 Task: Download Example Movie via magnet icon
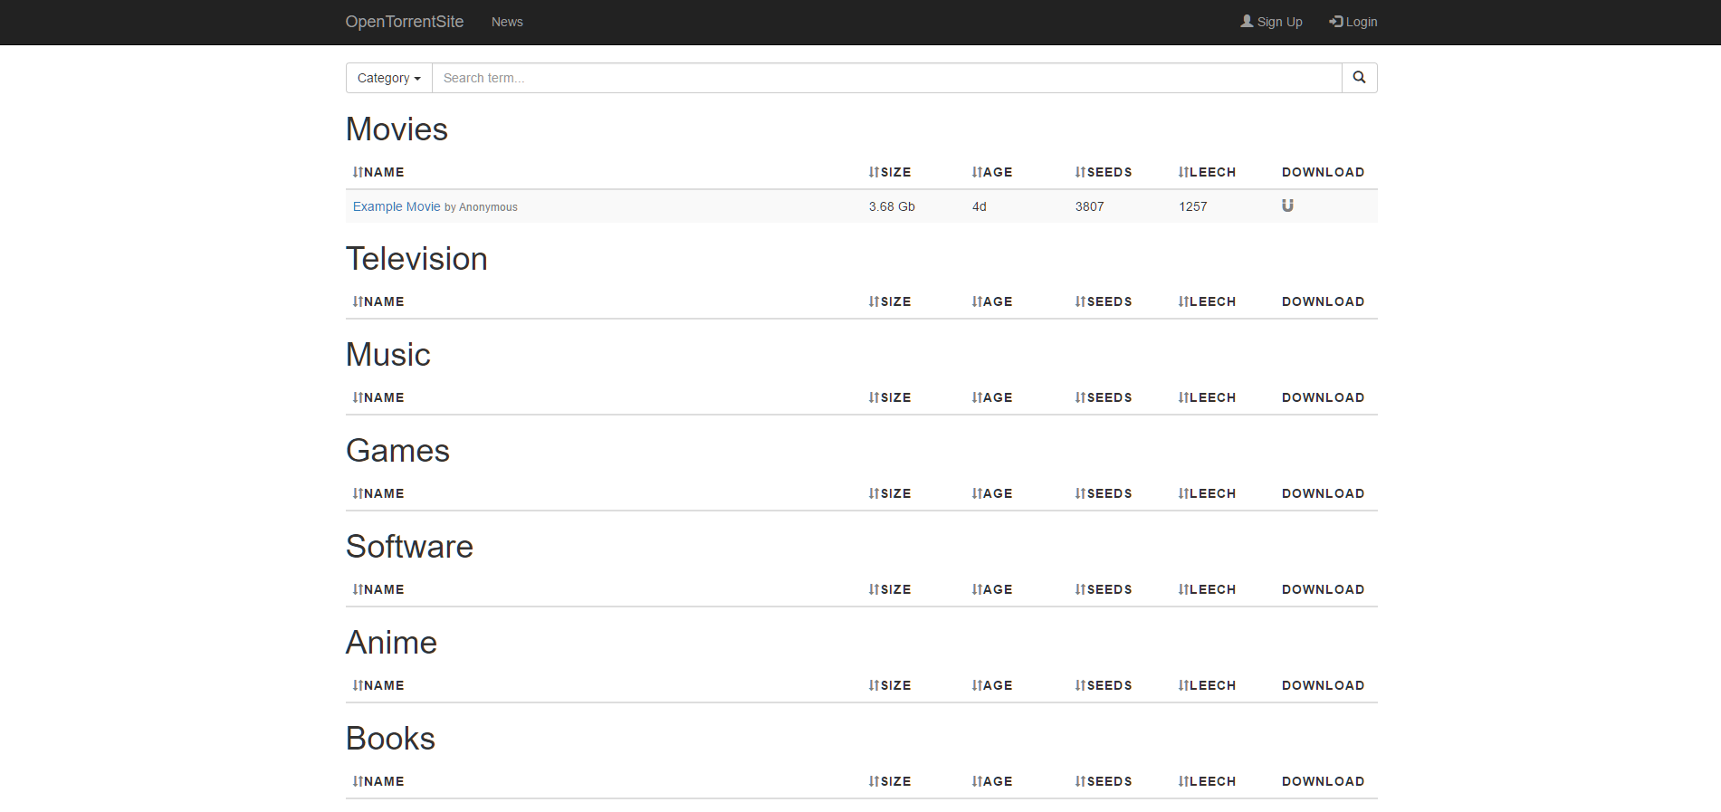pos(1287,205)
